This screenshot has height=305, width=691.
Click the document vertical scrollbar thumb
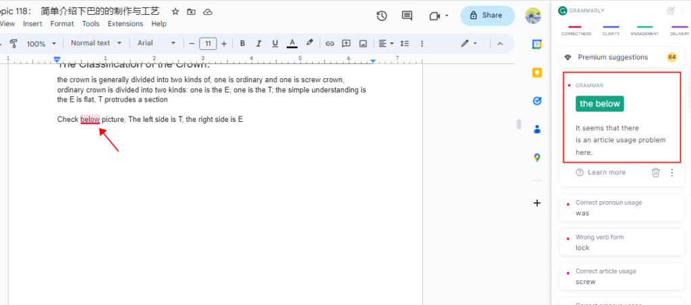[519, 125]
